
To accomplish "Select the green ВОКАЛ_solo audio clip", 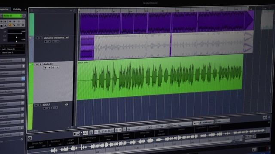I will [x=159, y=77].
